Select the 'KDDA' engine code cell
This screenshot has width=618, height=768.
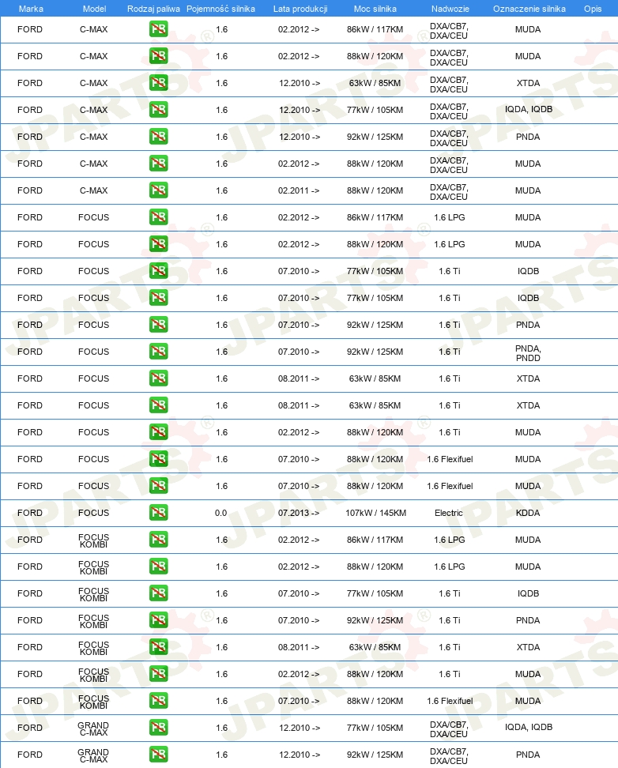point(528,513)
